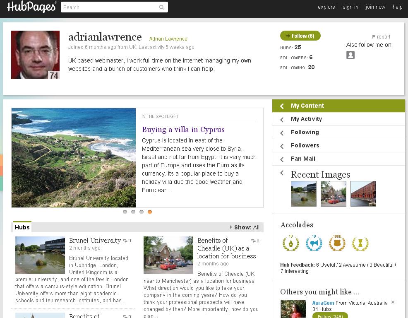
Task: Select second spotlight carousel dot
Action: point(133,212)
